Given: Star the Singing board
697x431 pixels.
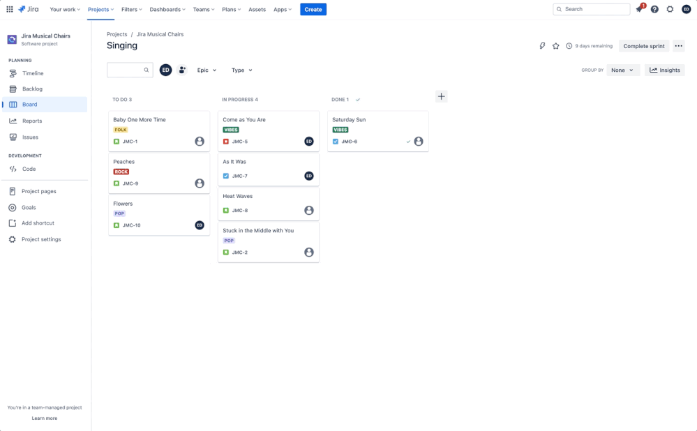Looking at the screenshot, I should 555,46.
